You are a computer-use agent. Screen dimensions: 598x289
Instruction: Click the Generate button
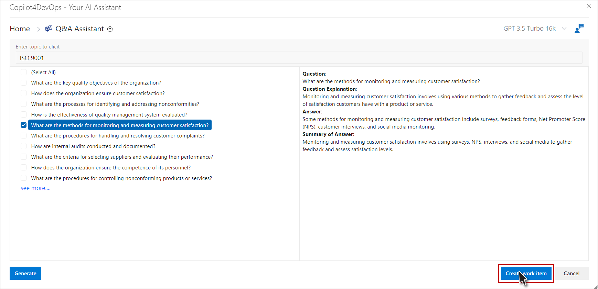(x=25, y=273)
